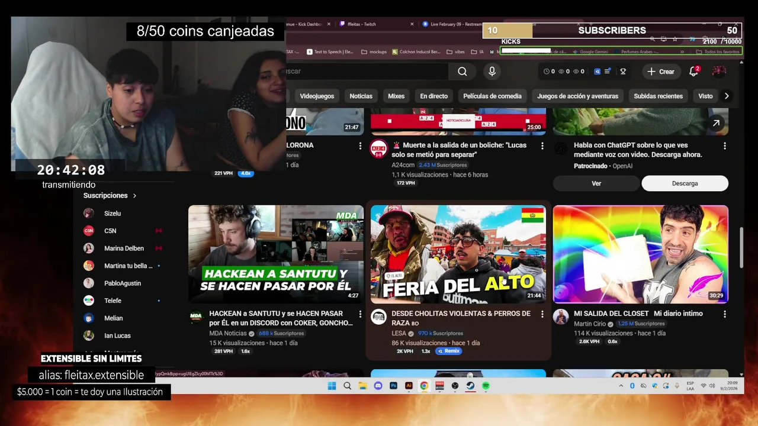Click the Crear button
Image resolution: width=758 pixels, height=426 pixels.
tap(661, 72)
